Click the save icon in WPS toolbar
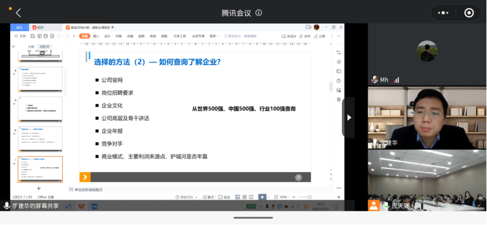This screenshot has height=225, width=487. coord(33,36)
